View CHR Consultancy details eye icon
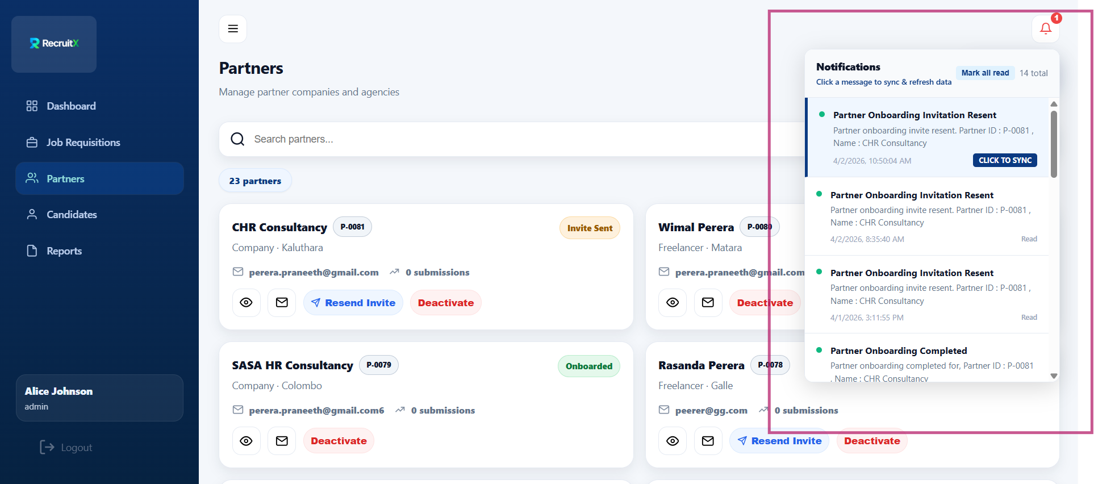Viewport: 1094px width, 484px height. [246, 303]
